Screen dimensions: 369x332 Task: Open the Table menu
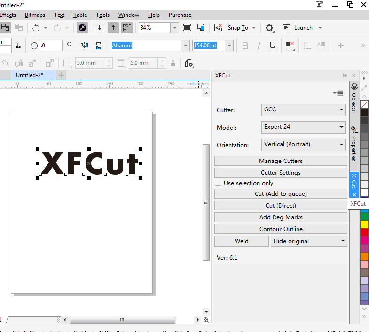(x=80, y=15)
